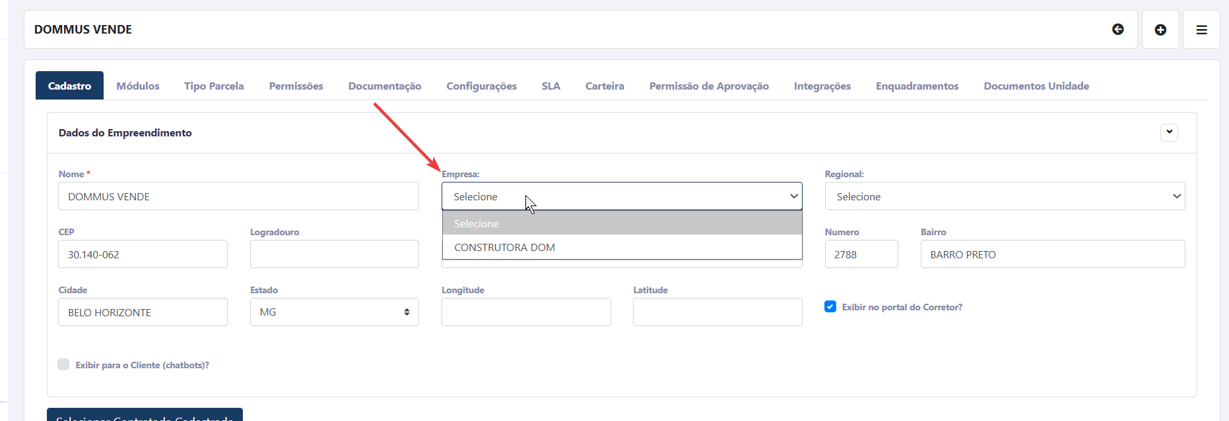Open the Cadastro tab
The image size is (1229, 421).
(x=69, y=86)
